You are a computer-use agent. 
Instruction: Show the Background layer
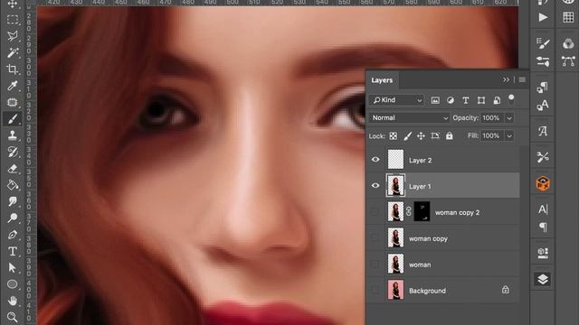click(375, 291)
